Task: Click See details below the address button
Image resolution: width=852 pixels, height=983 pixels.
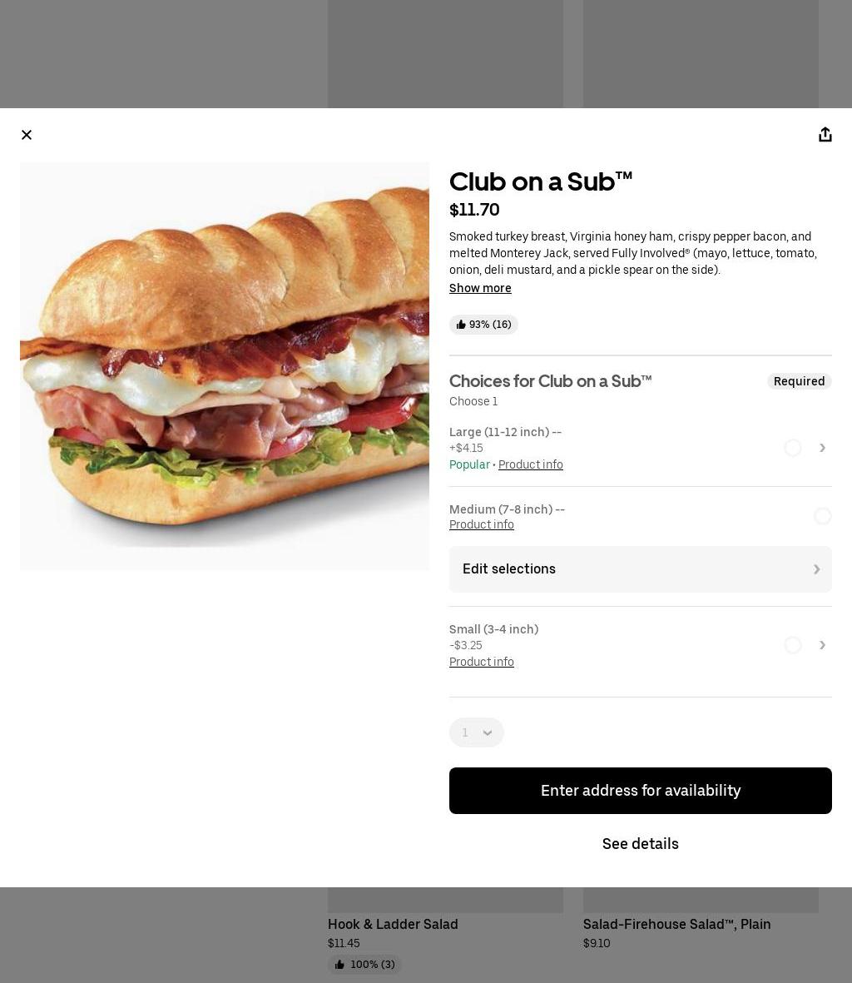Action: tap(641, 844)
